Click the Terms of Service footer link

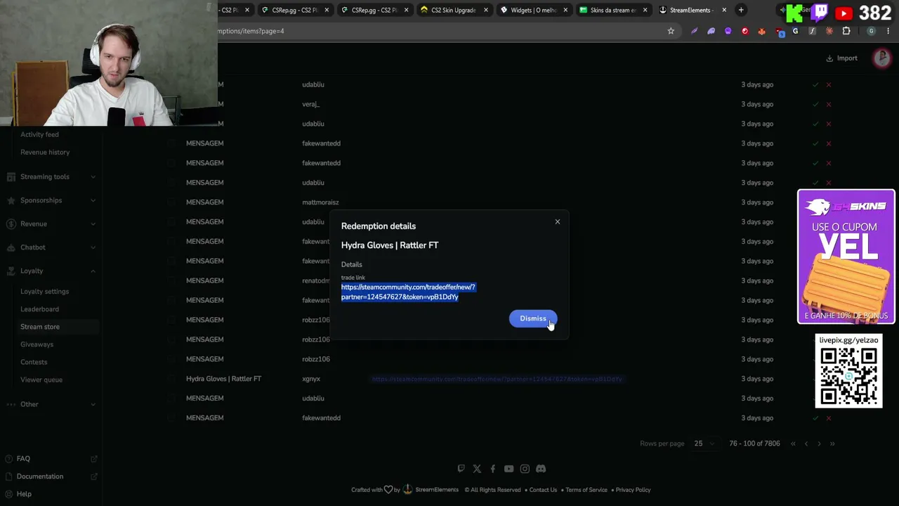[586, 490]
